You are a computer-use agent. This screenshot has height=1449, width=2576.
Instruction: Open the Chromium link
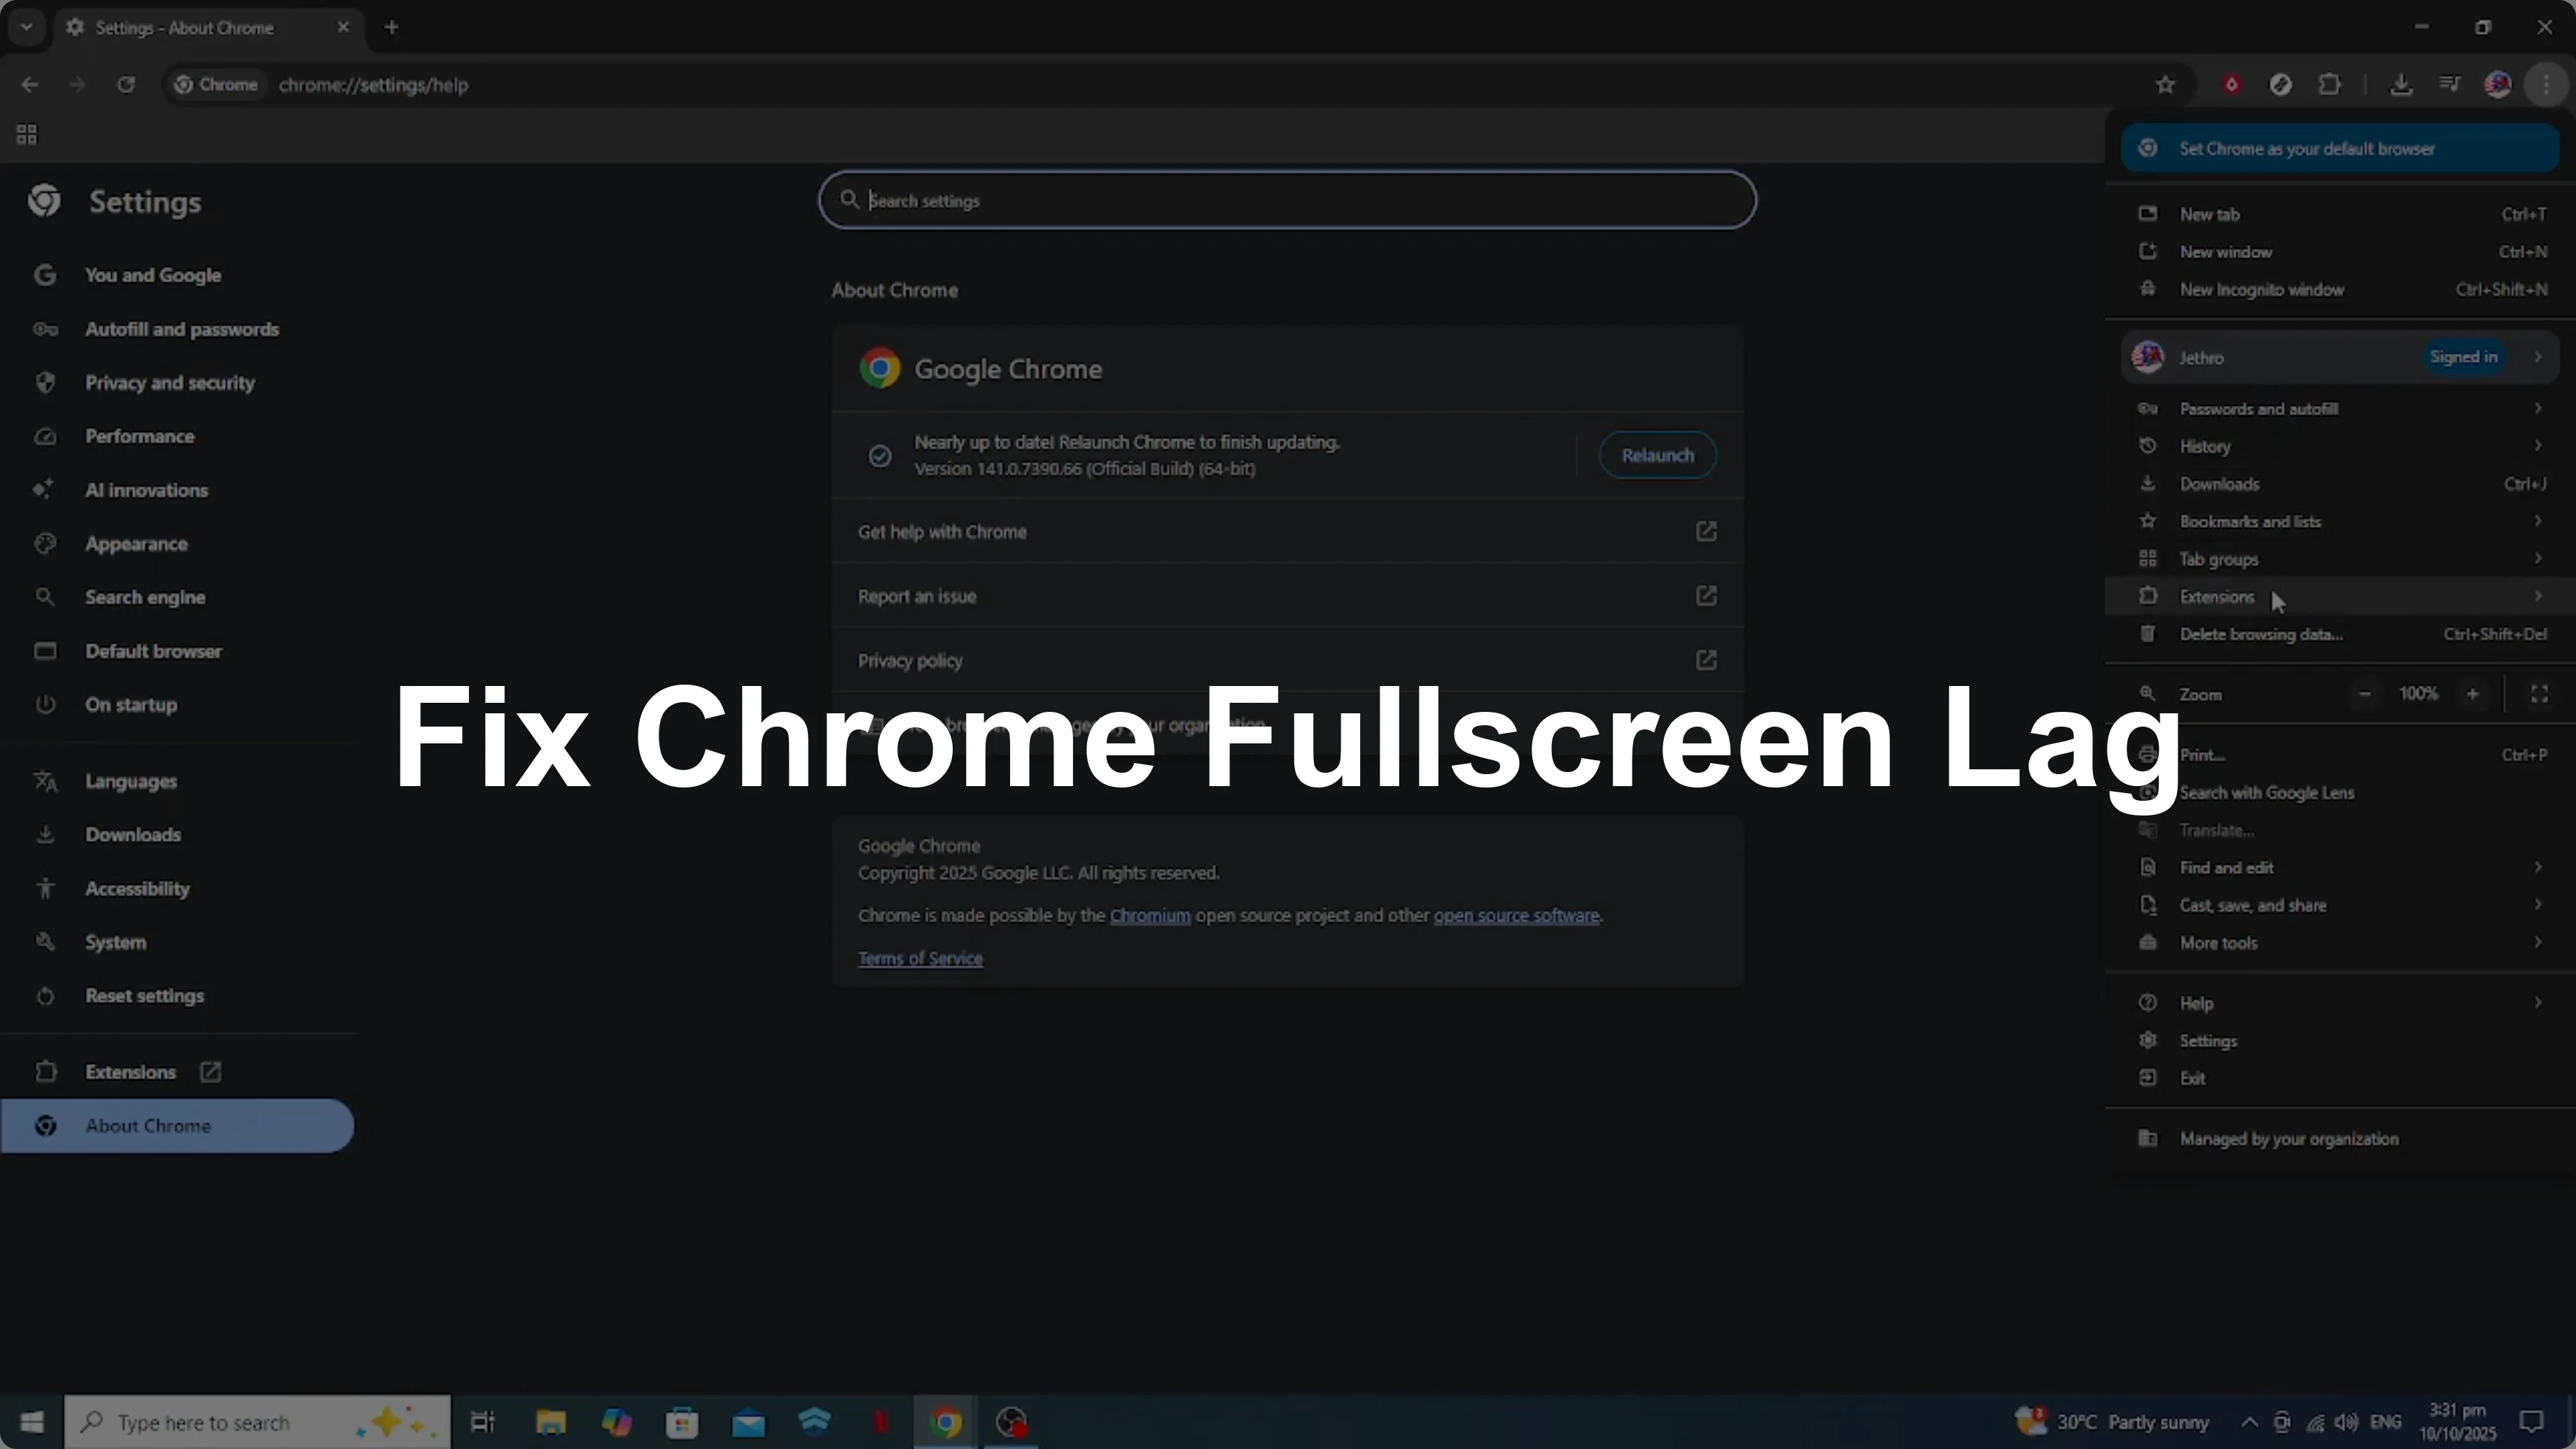[x=1149, y=916]
